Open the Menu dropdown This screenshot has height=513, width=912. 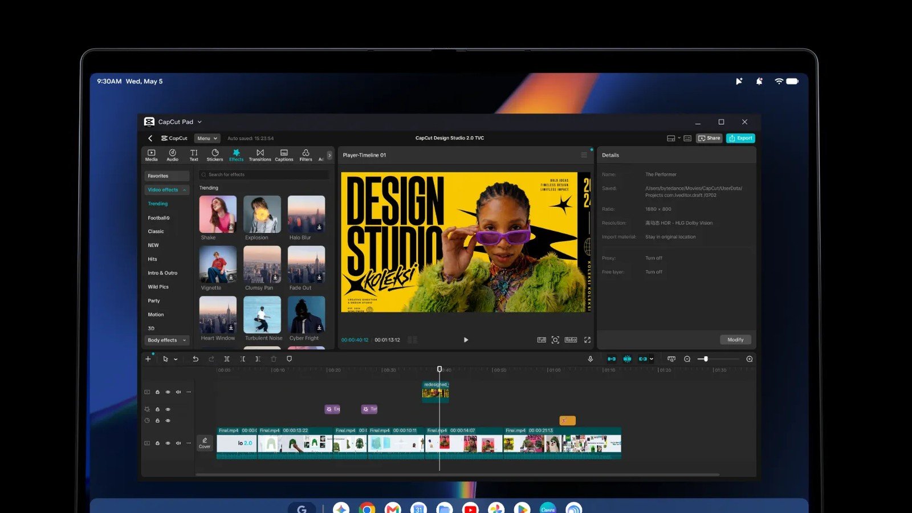207,139
